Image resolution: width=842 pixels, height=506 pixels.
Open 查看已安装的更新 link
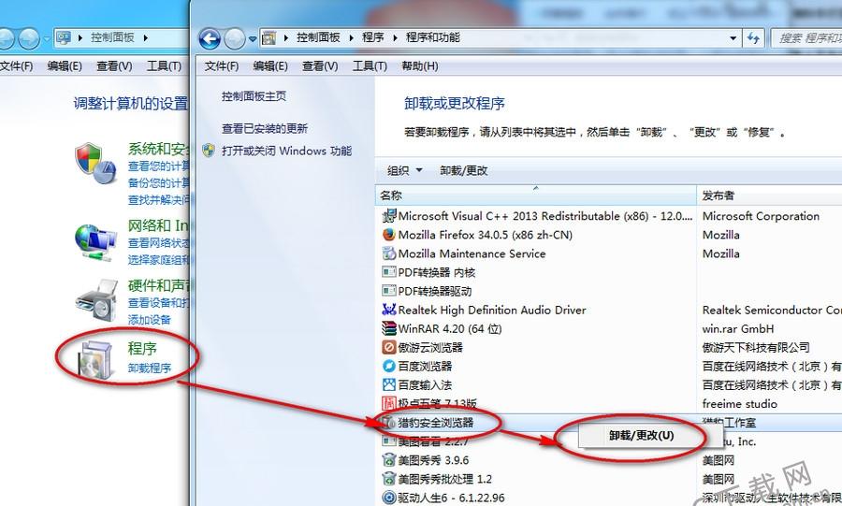tap(265, 128)
